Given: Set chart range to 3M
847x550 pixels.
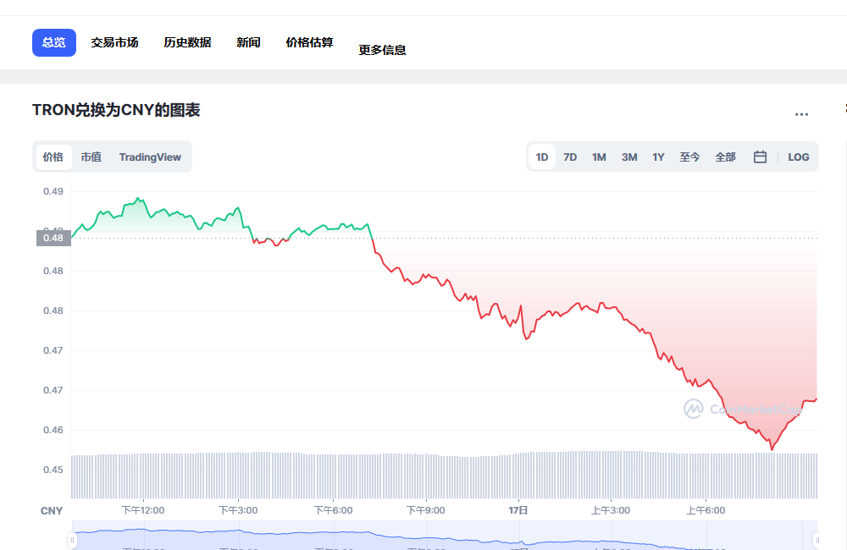Looking at the screenshot, I should pyautogui.click(x=629, y=157).
